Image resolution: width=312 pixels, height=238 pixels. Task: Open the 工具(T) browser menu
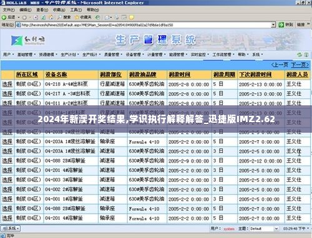coord(76,10)
